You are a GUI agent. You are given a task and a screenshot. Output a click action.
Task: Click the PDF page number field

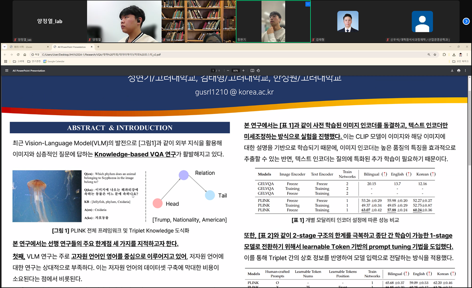(x=213, y=71)
